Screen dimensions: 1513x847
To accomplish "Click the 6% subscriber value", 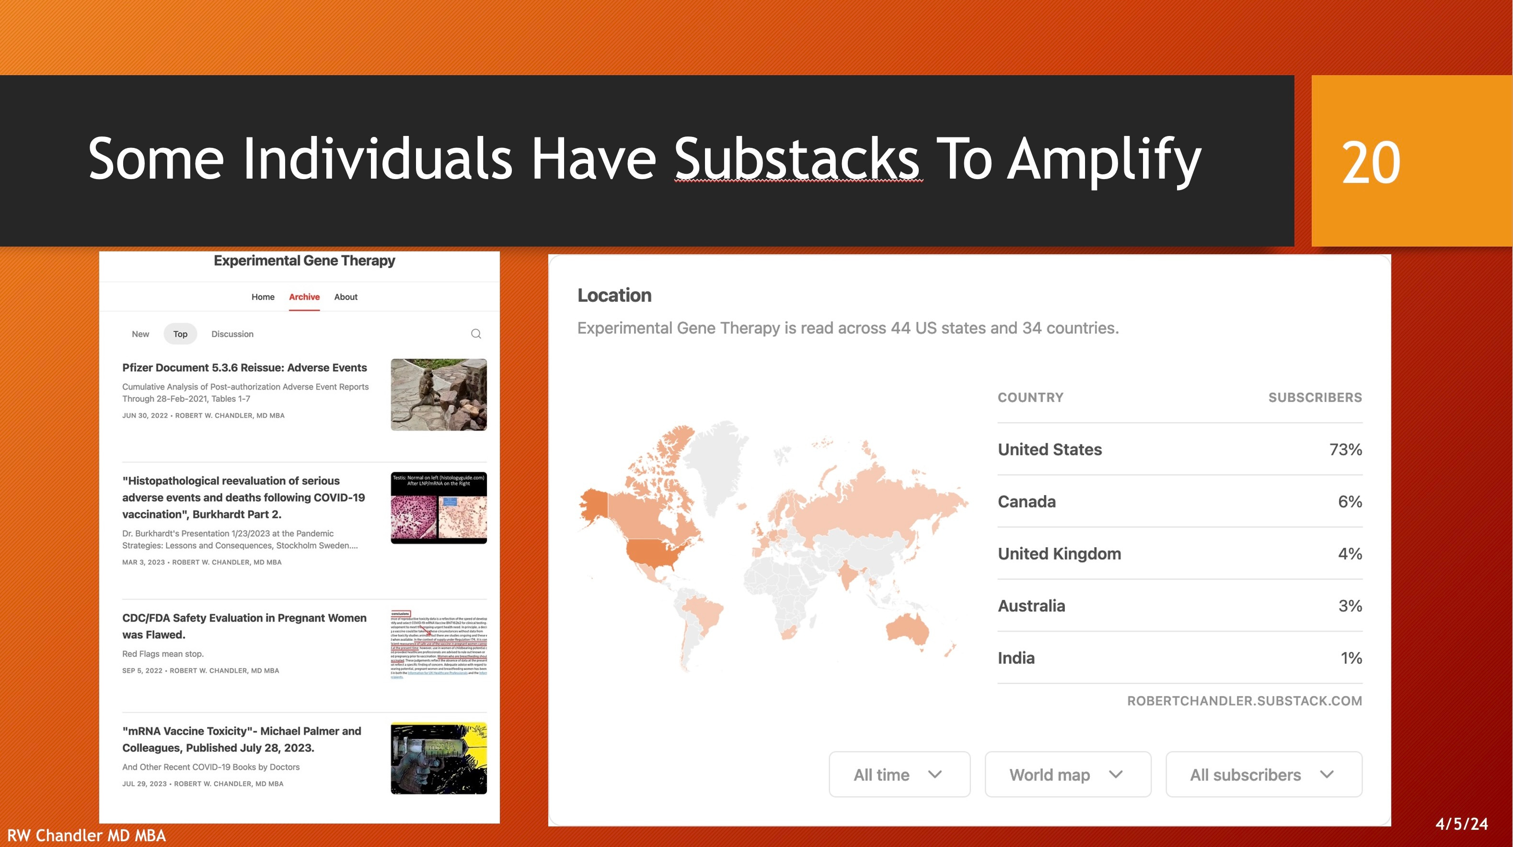I will point(1350,501).
